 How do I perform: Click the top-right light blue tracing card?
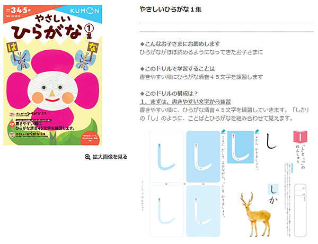point(203,157)
